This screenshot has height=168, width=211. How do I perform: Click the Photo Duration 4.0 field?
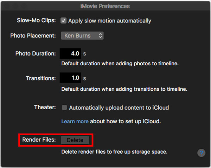point(70,53)
